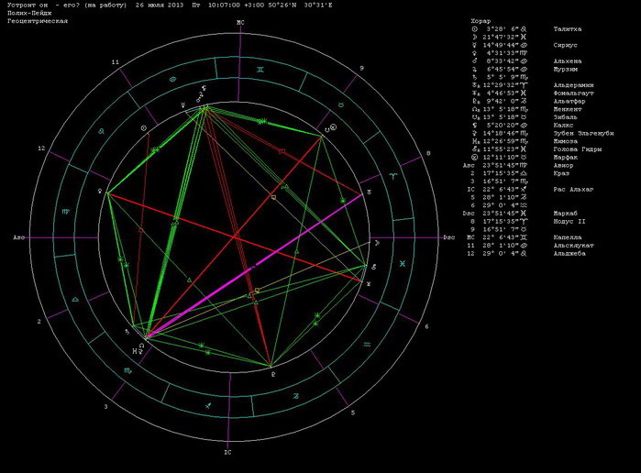Select the Asc label on the left
This screenshot has width=641, height=473.
(17, 237)
